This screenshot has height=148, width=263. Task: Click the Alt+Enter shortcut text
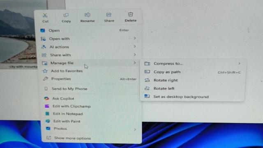pyautogui.click(x=128, y=79)
